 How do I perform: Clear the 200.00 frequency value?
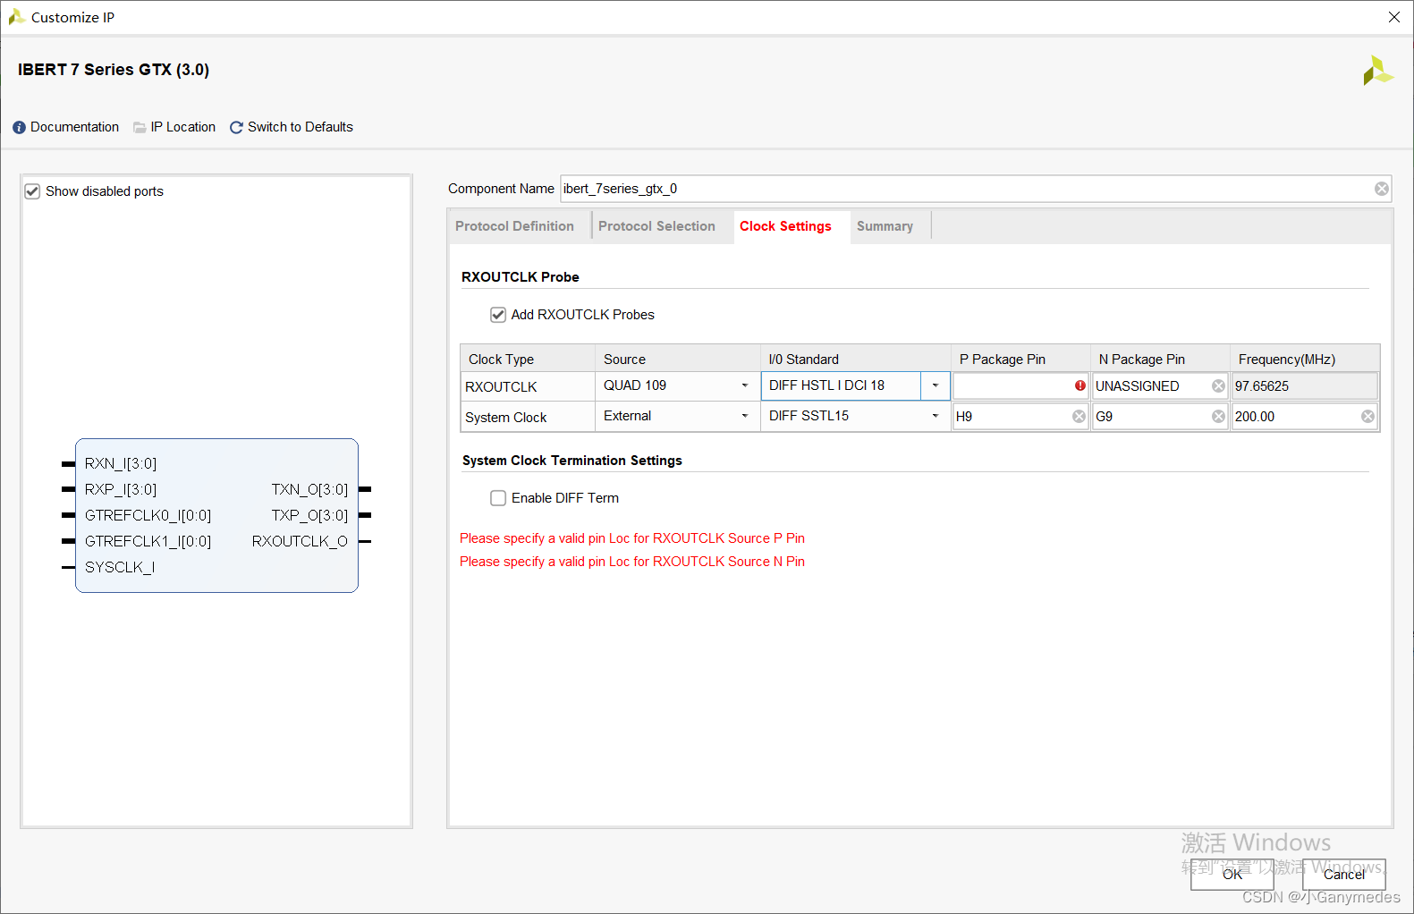pyautogui.click(x=1367, y=417)
